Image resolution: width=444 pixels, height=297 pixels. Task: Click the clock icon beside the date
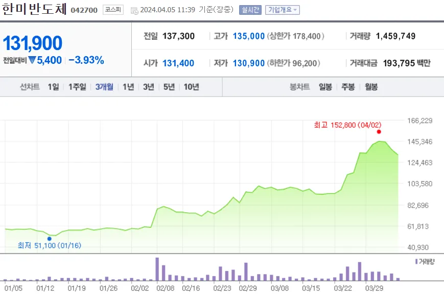(134, 11)
